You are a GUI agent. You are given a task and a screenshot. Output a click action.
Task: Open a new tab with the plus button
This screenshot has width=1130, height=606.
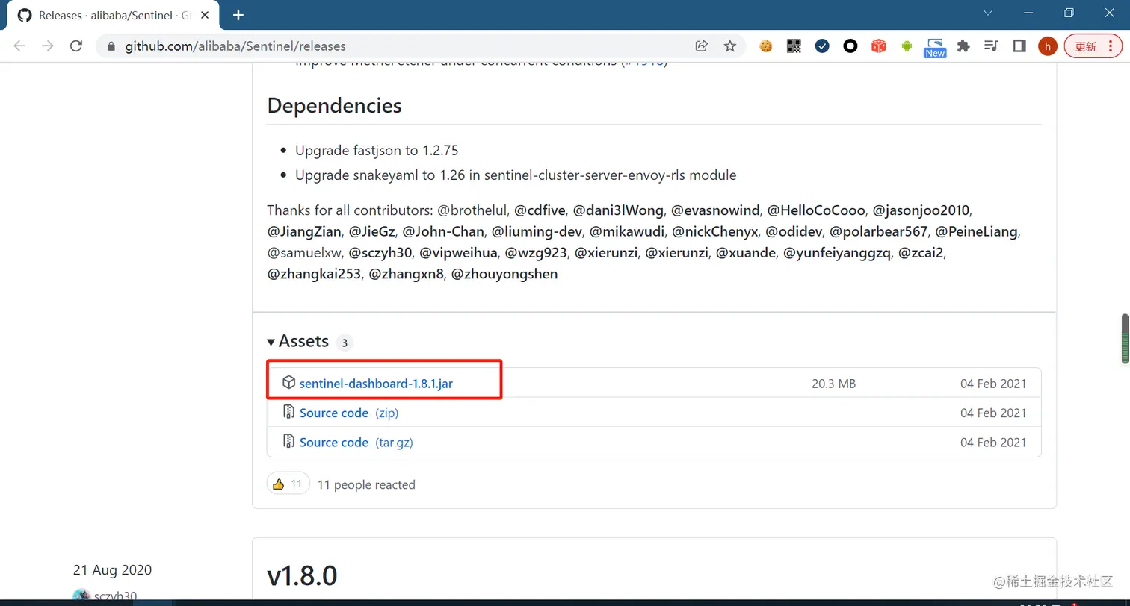(x=238, y=15)
